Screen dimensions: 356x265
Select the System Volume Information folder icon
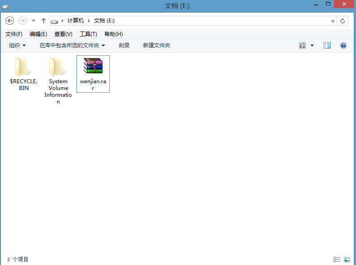point(57,67)
